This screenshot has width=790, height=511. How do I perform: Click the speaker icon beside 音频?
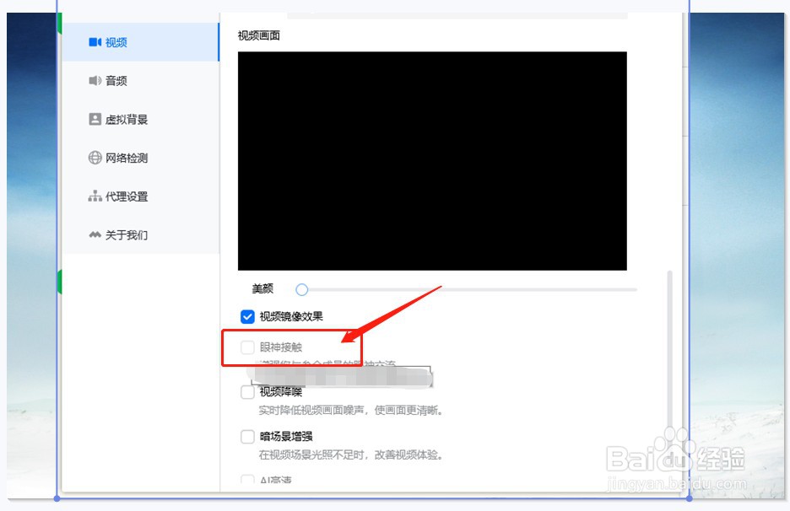pos(95,81)
